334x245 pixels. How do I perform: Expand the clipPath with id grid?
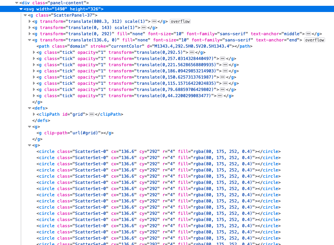[x=34, y=114]
